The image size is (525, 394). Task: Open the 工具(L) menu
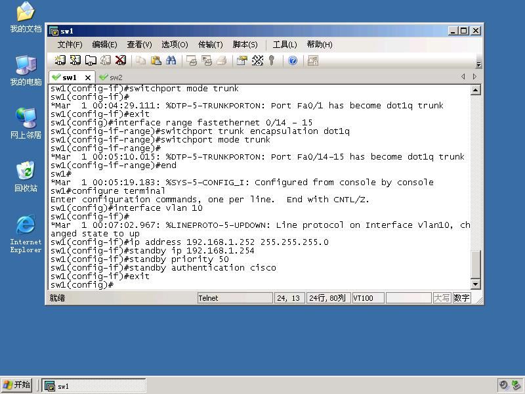coord(285,45)
